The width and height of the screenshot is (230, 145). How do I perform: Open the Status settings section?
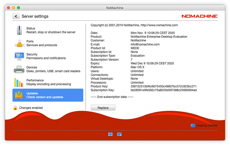(48, 30)
